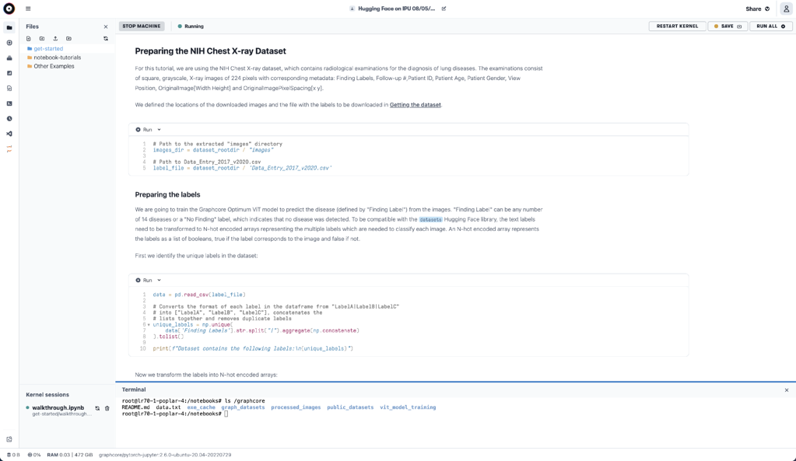Screen dimensions: 796x461
Task: Open the notebook-tutorials folder
Action: 57,58
